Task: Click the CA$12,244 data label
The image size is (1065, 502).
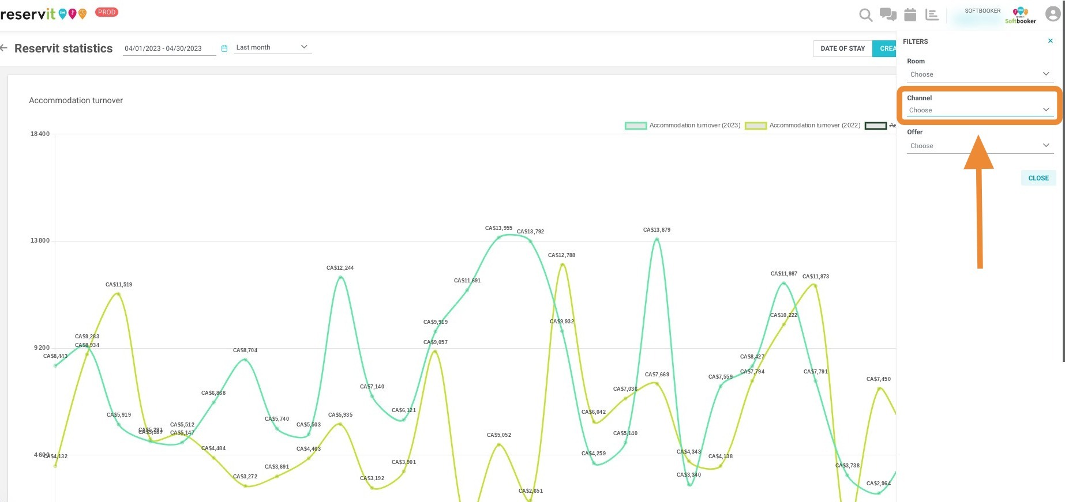Action: pos(340,268)
